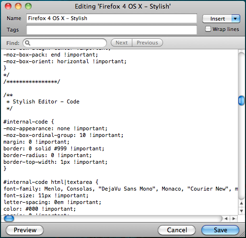Image resolution: width=246 pixels, height=238 pixels.
Task: Click the Insert button
Action: (x=217, y=19)
